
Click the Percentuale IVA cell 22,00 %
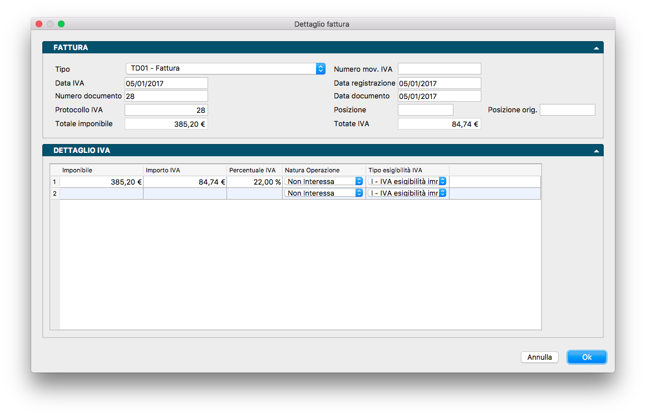point(254,181)
